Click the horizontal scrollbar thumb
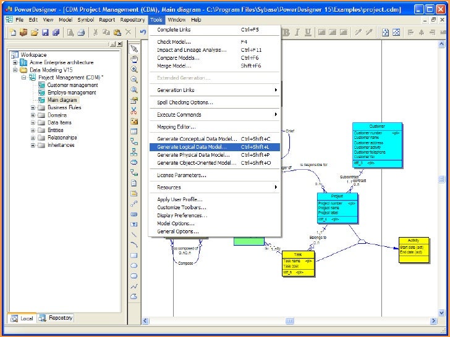This screenshot has height=337, width=450. [x=290, y=321]
